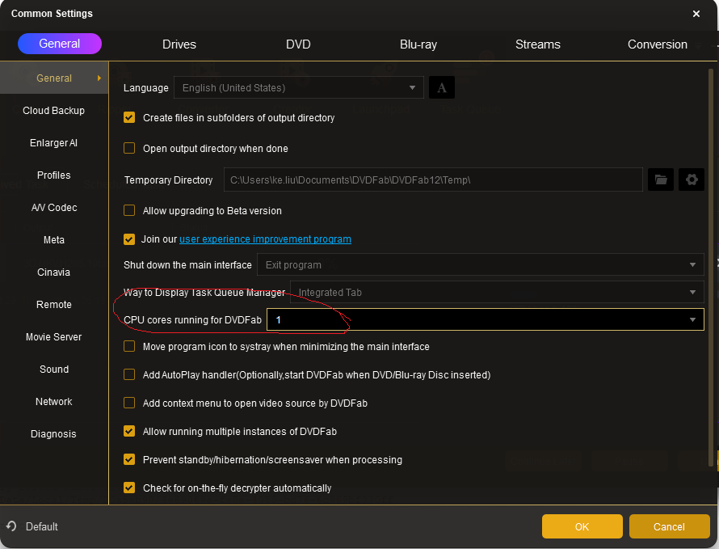Open A/V Codec settings in sidebar

tap(54, 208)
